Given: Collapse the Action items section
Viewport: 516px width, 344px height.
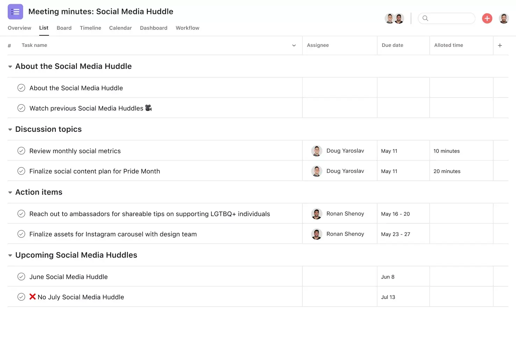Looking at the screenshot, I should pos(10,192).
